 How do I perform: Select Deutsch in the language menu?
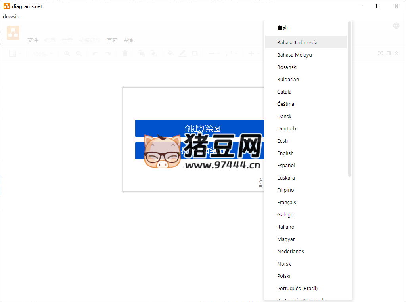coord(286,128)
